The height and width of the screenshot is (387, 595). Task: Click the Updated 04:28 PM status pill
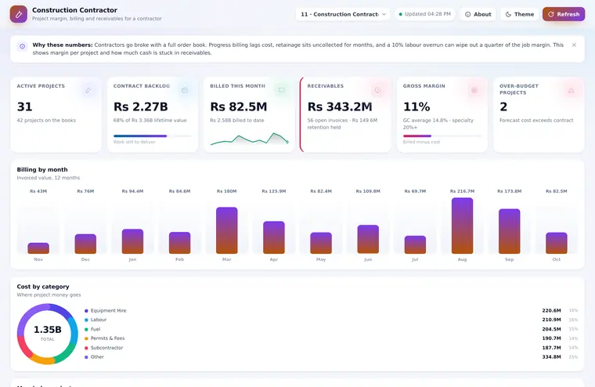click(424, 14)
